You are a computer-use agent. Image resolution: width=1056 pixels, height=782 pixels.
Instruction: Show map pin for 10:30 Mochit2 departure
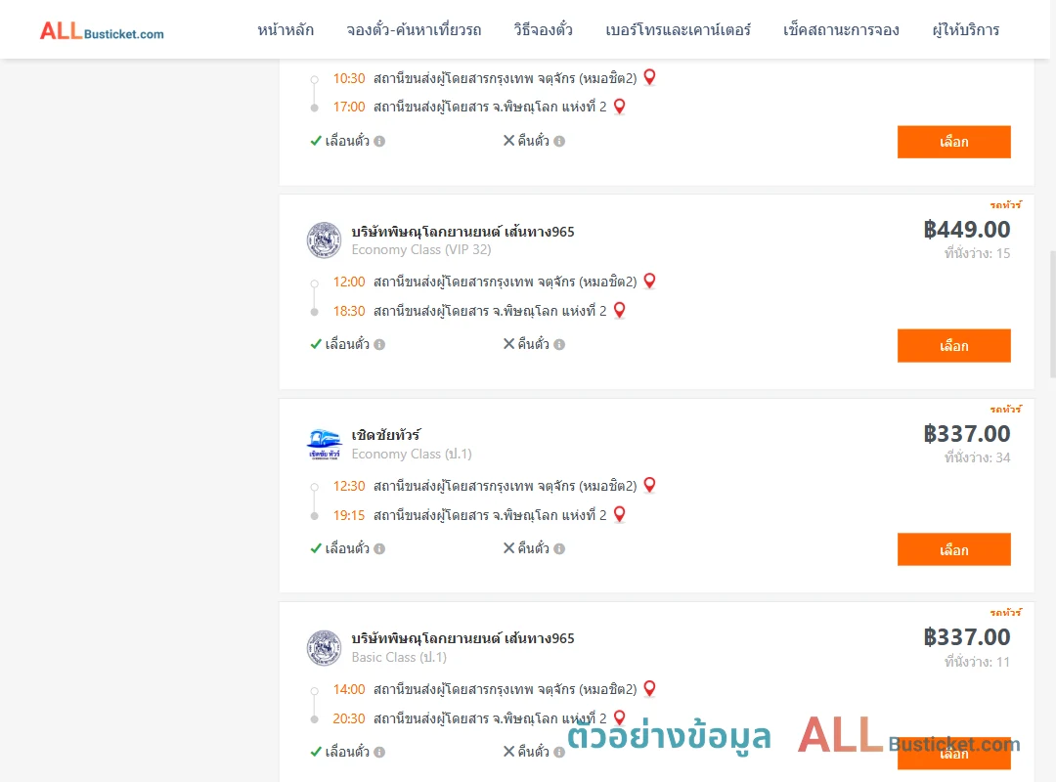pos(649,77)
